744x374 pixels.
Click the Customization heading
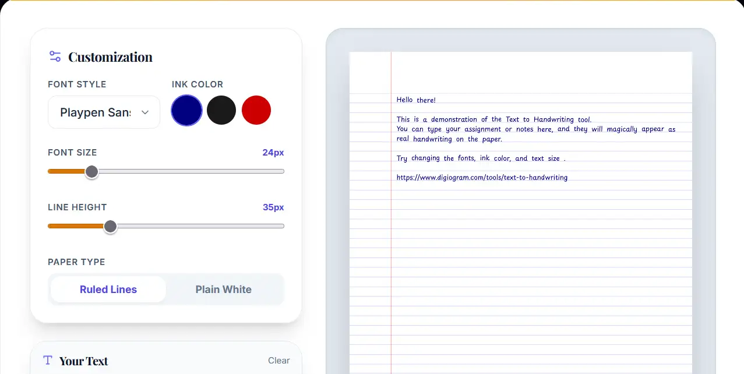(110, 57)
